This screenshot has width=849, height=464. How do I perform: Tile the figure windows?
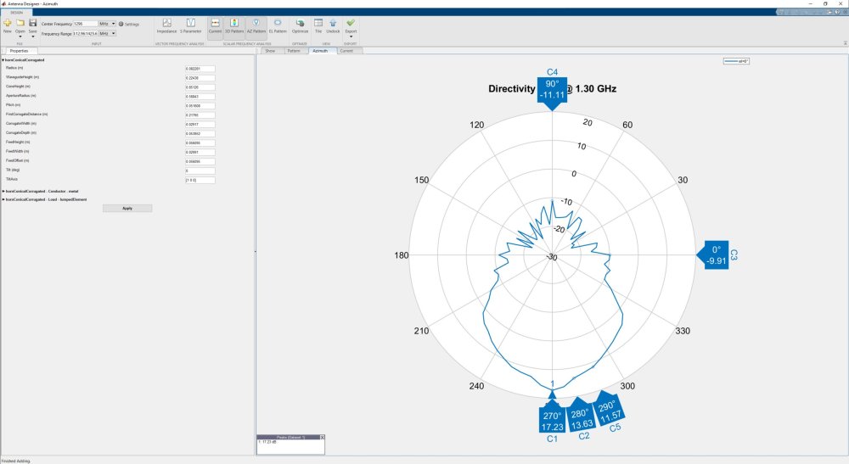coord(318,25)
